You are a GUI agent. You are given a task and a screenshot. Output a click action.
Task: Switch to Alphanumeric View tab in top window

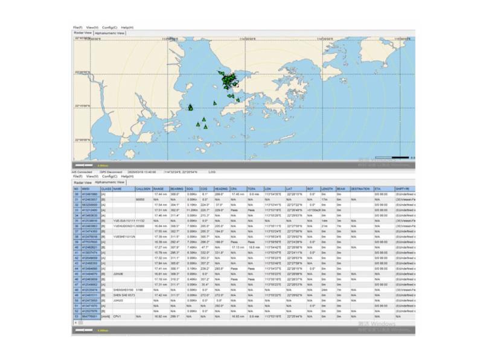109,33
